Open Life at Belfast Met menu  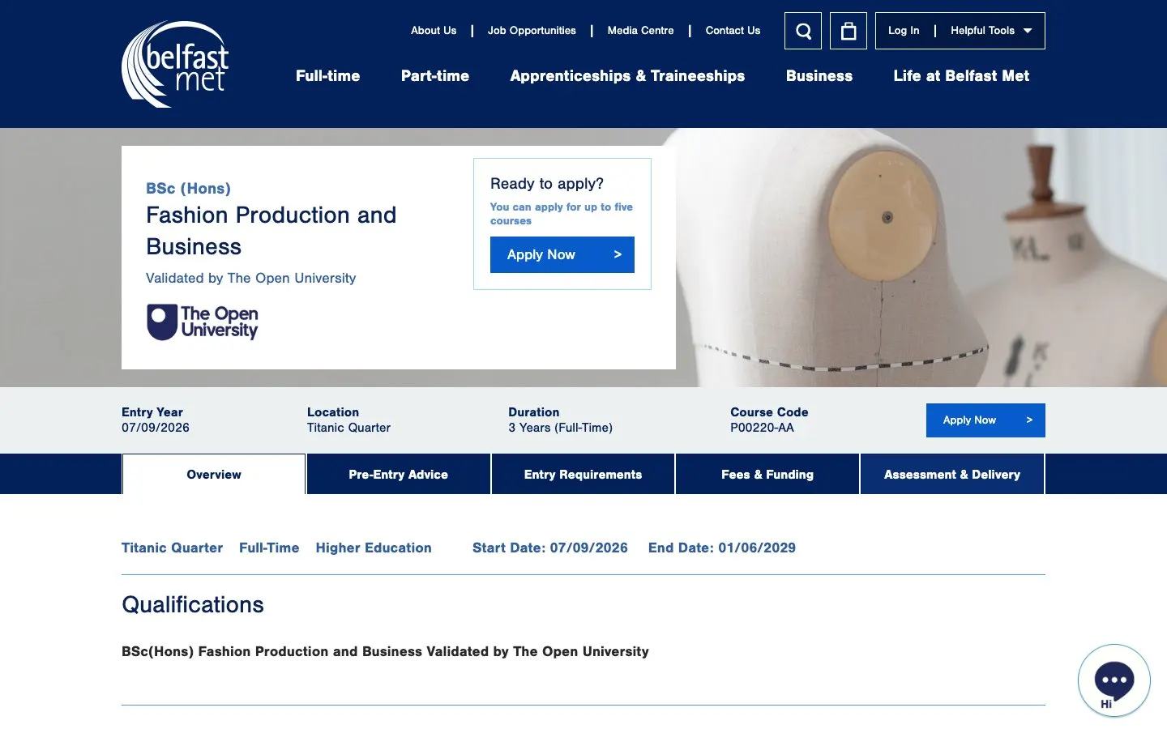[x=961, y=76]
